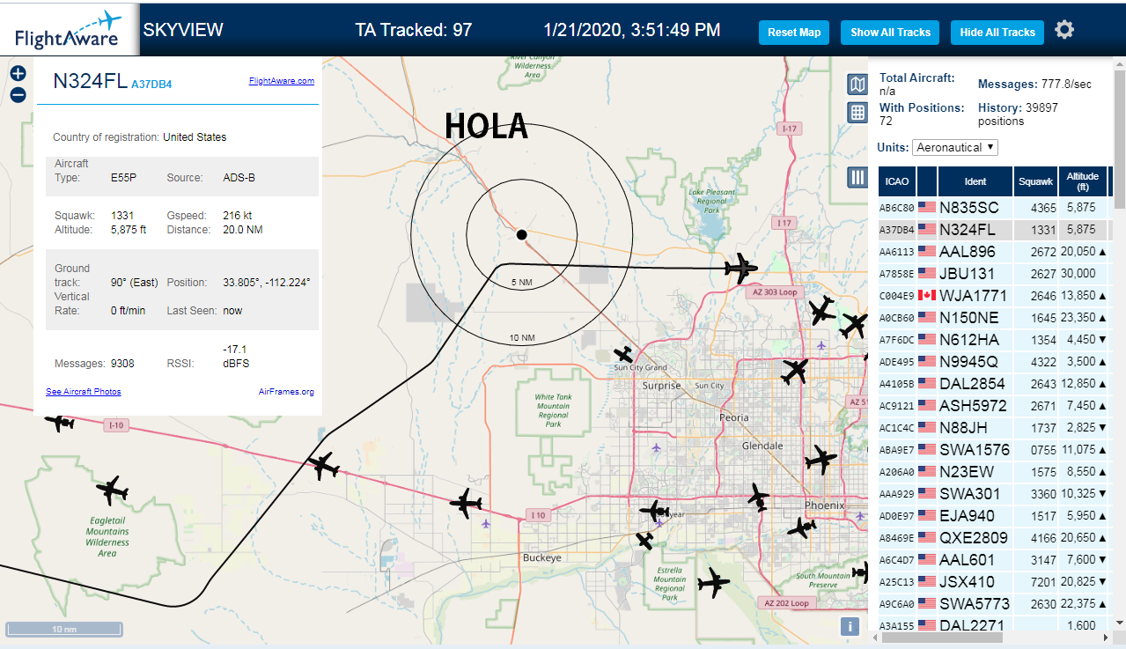Click altitude 30,000 in JBU131 row
This screenshot has height=649, width=1126.
1078,273
